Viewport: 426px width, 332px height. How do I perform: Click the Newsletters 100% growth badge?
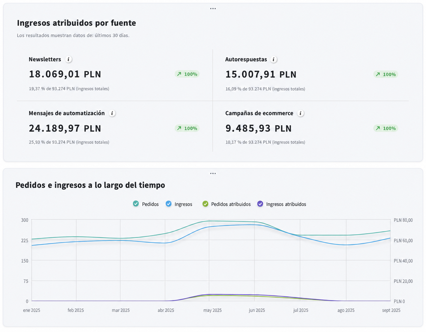point(187,74)
